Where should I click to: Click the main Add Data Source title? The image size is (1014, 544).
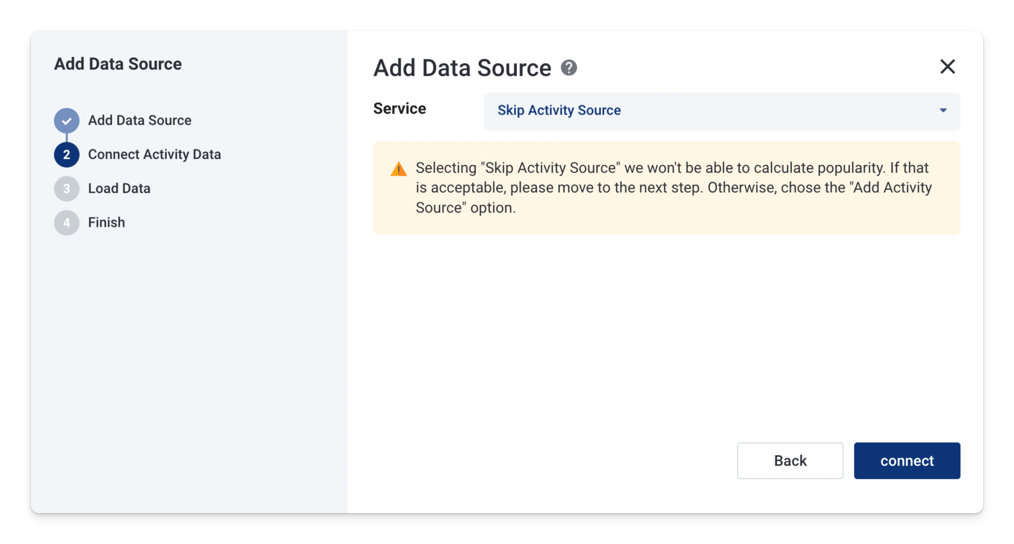462,68
